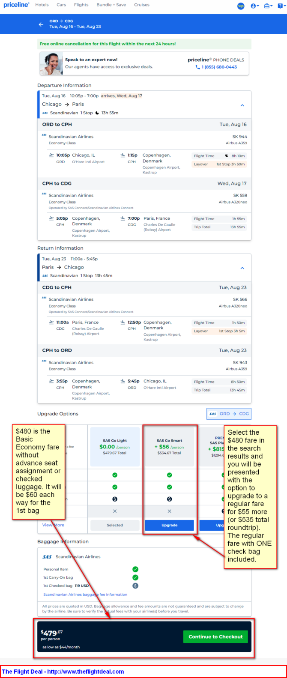Click the second green check under SAS Go Smart
Viewport: 287px width, 678px height.
click(x=169, y=487)
